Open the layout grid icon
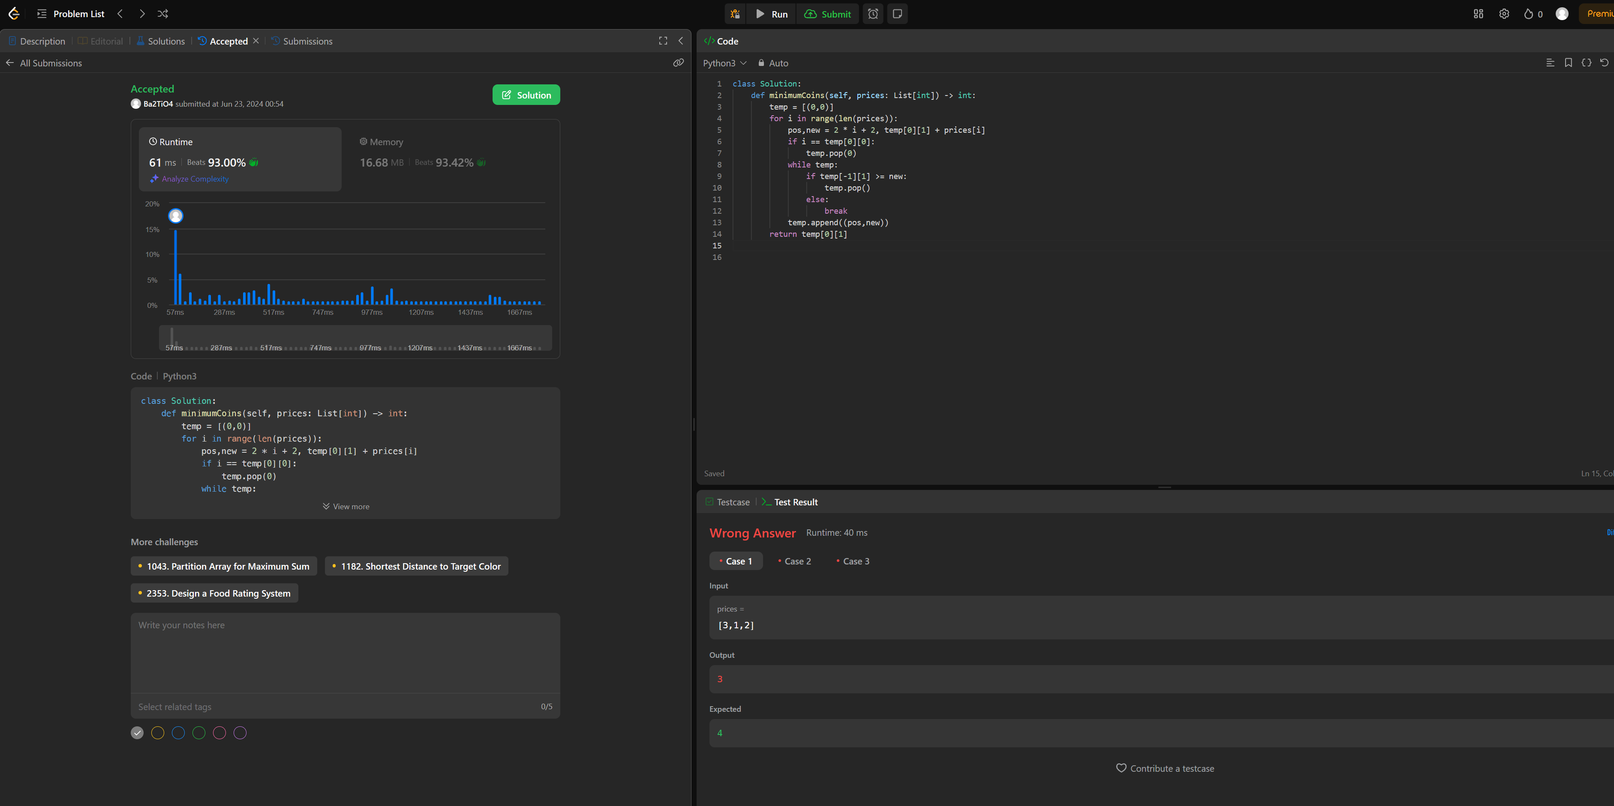This screenshot has width=1614, height=806. point(1478,14)
